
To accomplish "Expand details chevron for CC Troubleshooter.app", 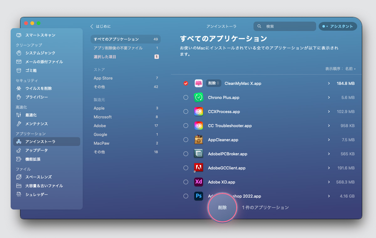I will (329, 126).
